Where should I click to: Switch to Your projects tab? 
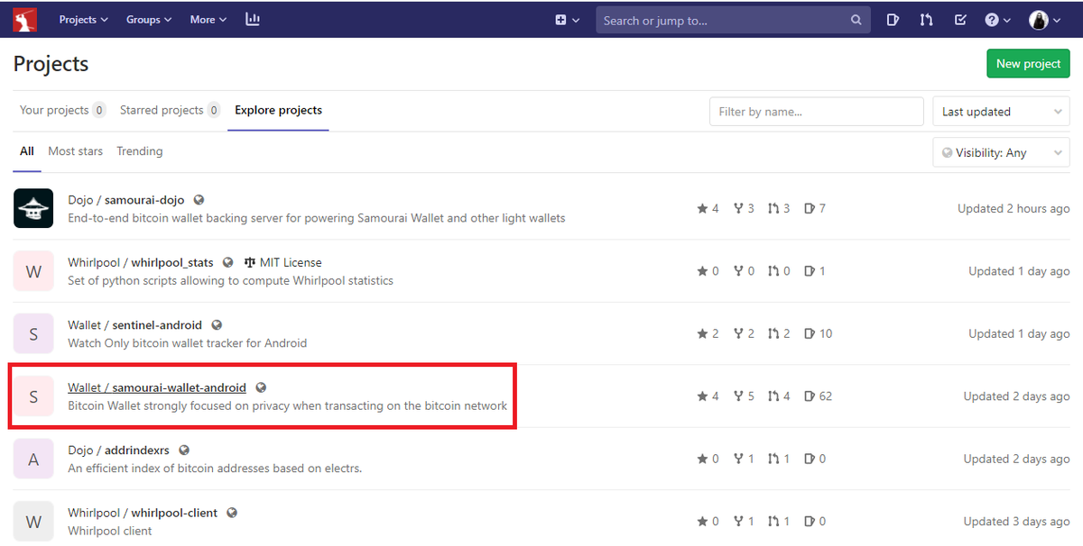point(62,110)
